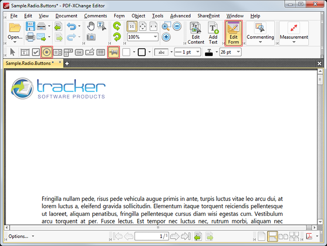Click the white fill color swatch
327x246 pixels.
pyautogui.click(x=126, y=52)
